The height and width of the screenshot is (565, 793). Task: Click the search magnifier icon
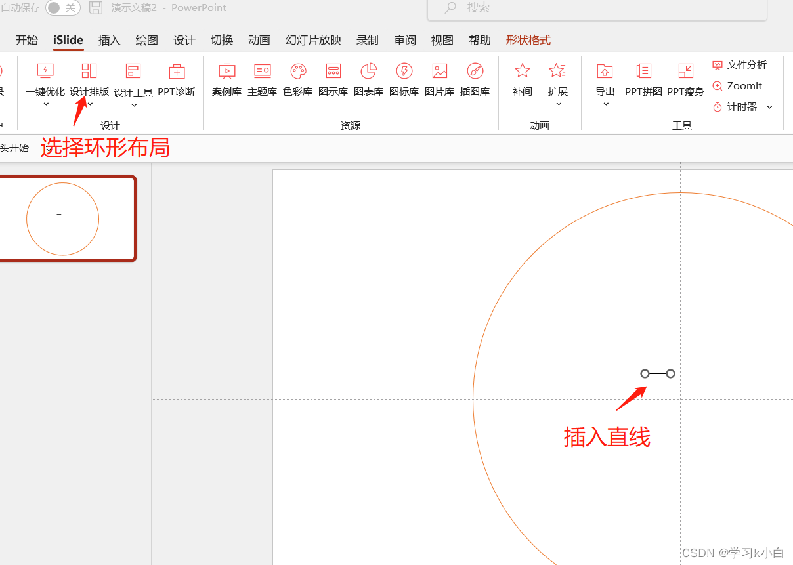point(450,8)
